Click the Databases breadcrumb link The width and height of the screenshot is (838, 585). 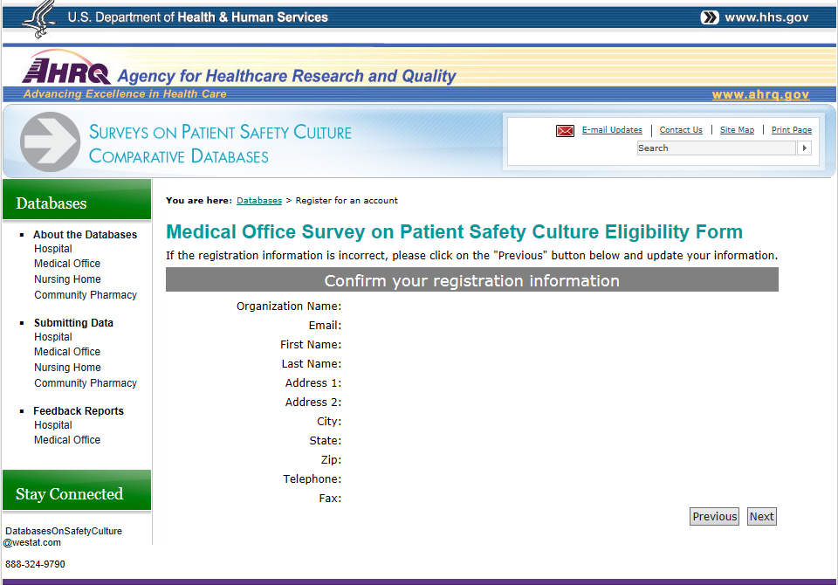[x=259, y=201]
